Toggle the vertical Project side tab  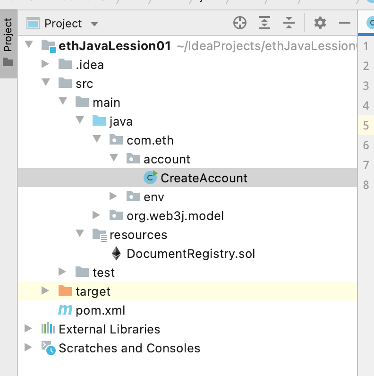click(8, 42)
